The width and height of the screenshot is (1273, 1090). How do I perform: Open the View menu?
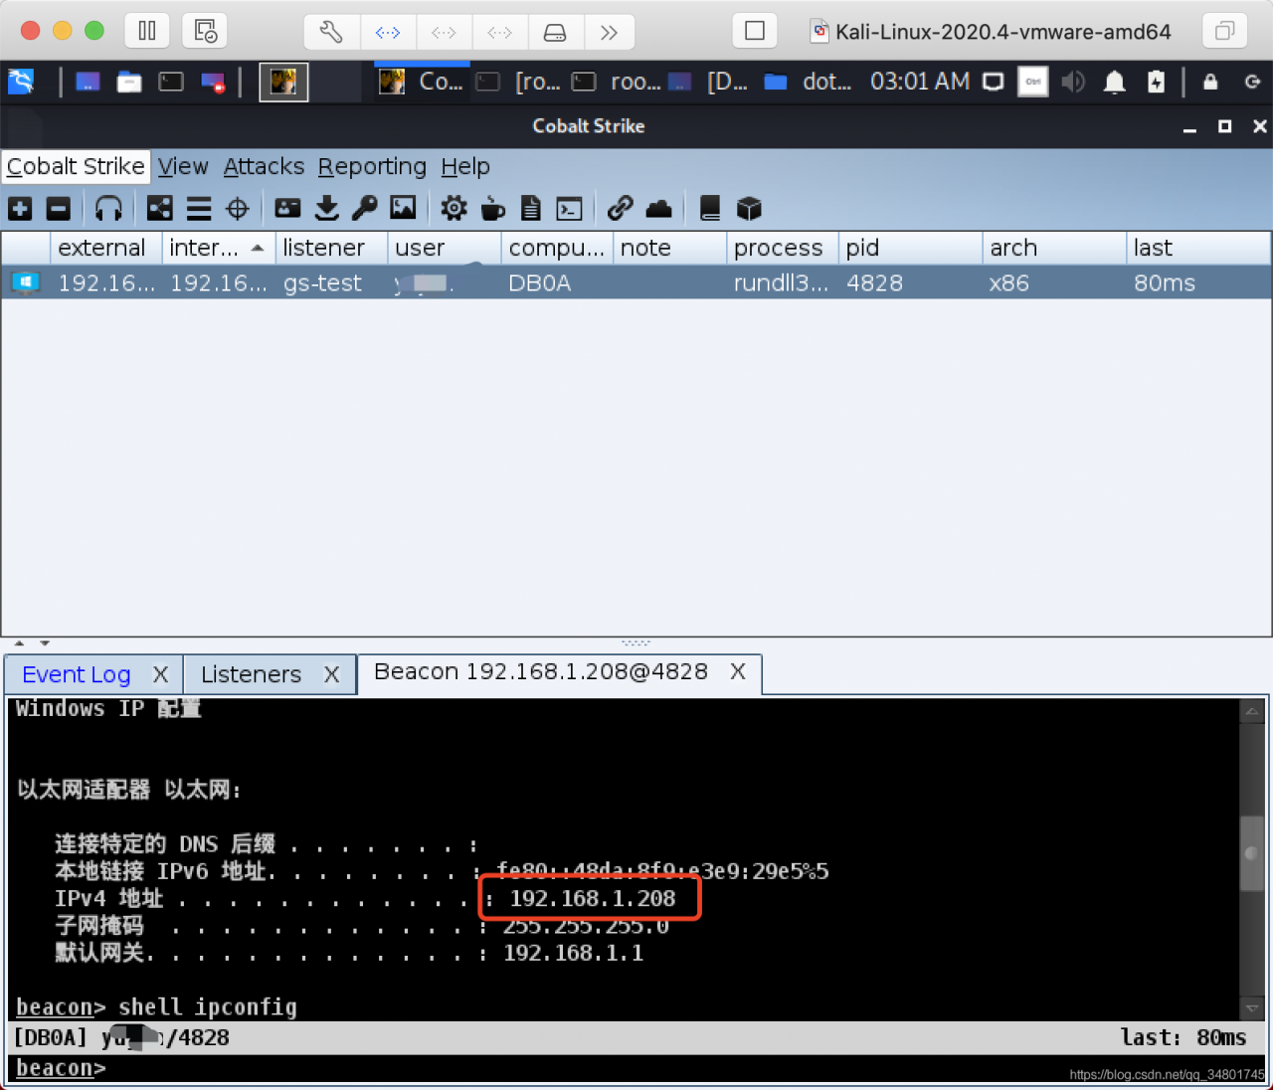(183, 166)
